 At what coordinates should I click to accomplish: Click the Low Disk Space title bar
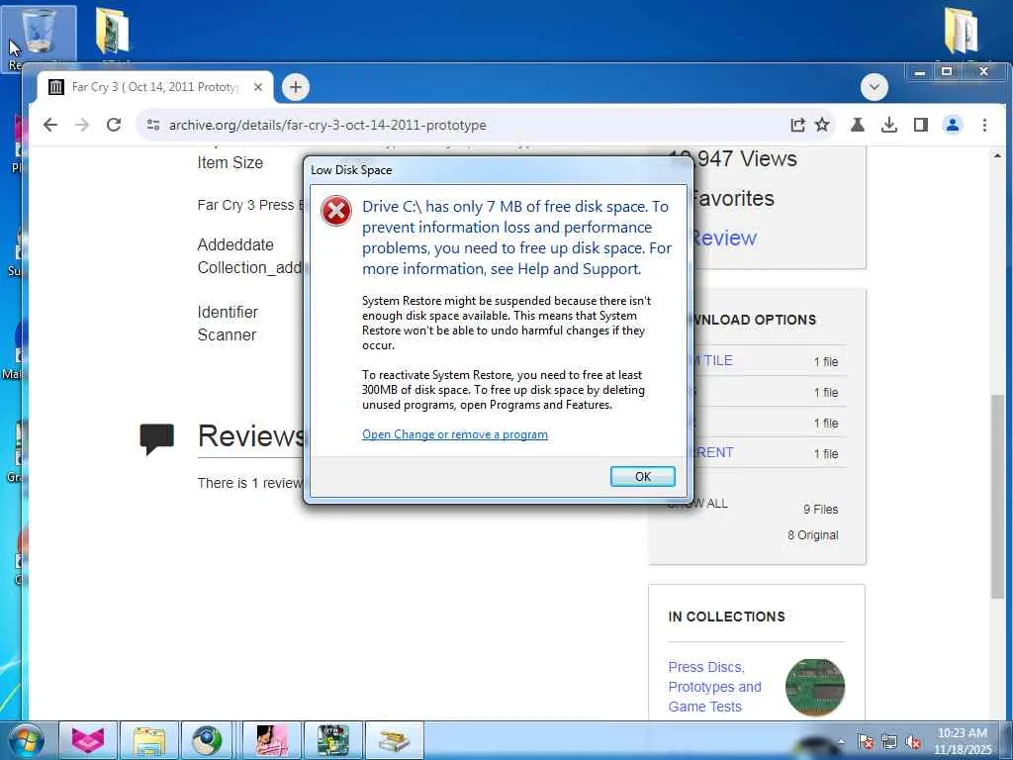498,170
